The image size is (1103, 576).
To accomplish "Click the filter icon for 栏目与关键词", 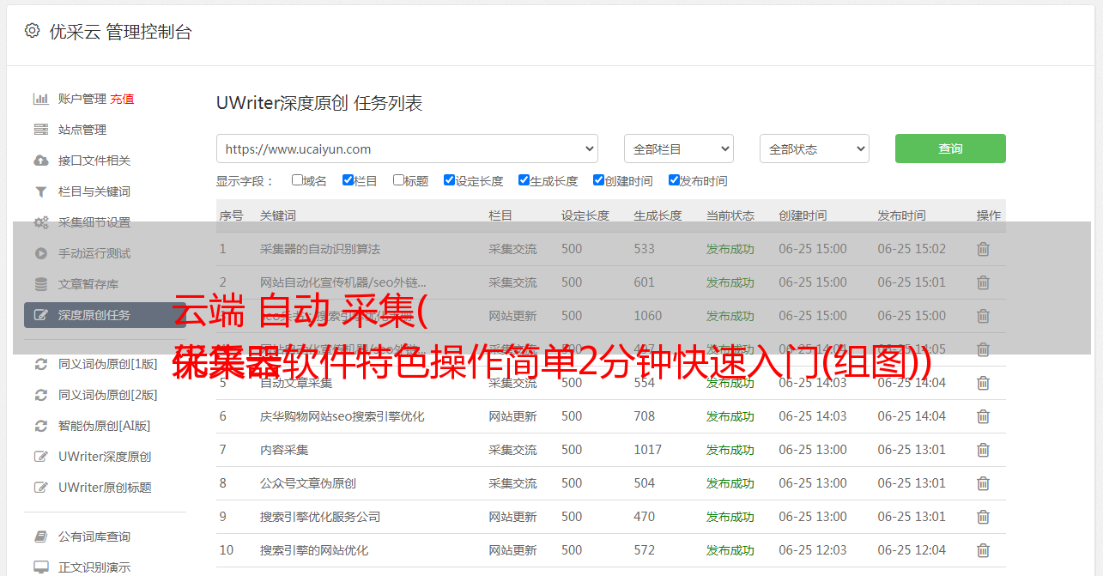I will click(40, 191).
